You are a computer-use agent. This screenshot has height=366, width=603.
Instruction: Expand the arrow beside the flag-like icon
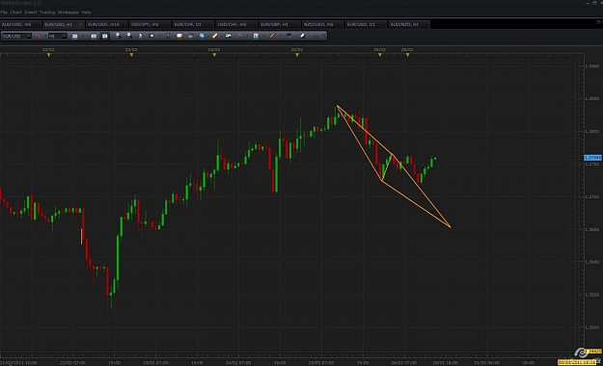coord(159,36)
